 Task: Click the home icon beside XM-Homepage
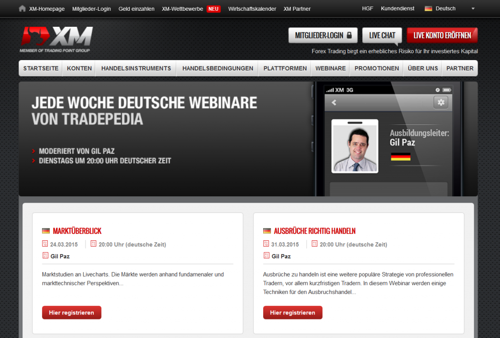coord(22,9)
